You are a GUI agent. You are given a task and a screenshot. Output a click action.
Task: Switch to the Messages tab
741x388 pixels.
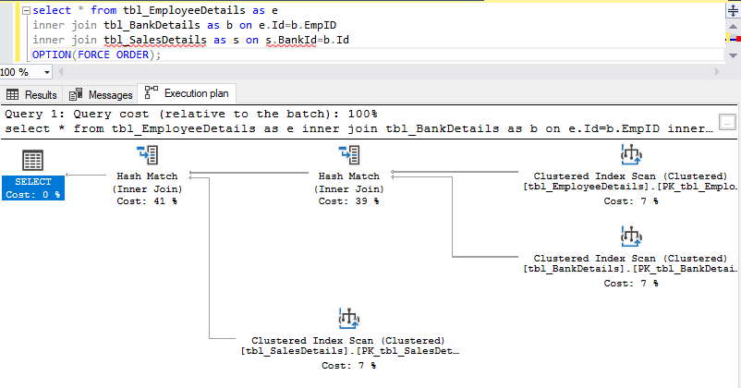click(101, 94)
